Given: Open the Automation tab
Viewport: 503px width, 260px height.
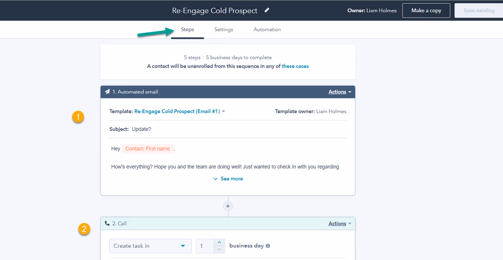Looking at the screenshot, I should [267, 29].
